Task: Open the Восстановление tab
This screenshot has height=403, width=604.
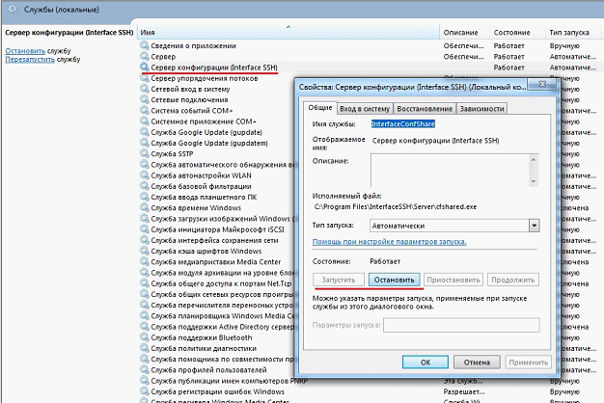Action: (x=425, y=109)
